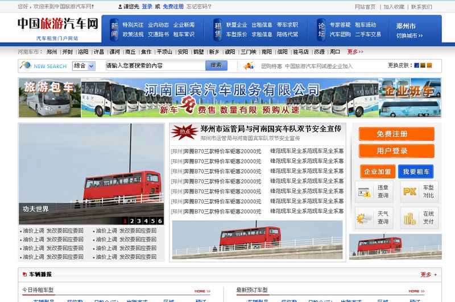The image size is (455, 302).
Task: Open 业内动态 menu item
Action: click(x=158, y=25)
